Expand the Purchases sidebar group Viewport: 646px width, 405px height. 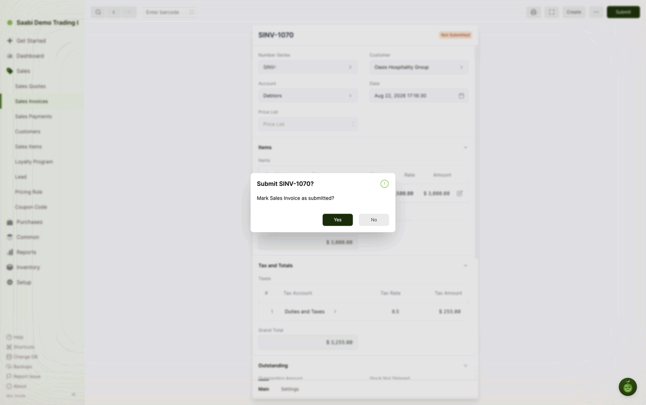tap(42, 222)
